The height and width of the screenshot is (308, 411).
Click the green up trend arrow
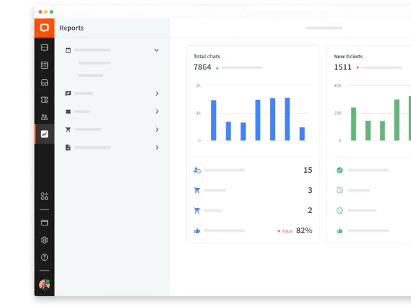[x=217, y=68]
